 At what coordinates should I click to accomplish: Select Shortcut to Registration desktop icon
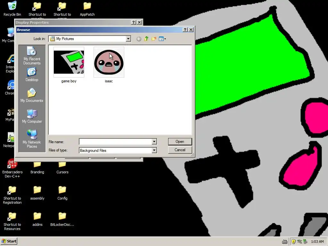[x=12, y=195]
